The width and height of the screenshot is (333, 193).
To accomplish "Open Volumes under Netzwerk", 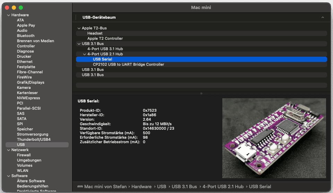I will coord(25,165).
